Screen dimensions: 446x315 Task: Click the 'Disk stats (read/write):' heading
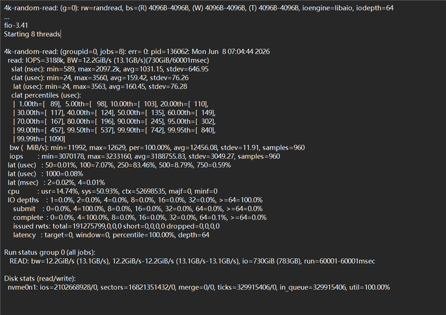pos(40,279)
